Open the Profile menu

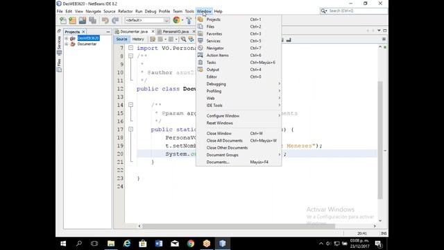[x=164, y=11]
